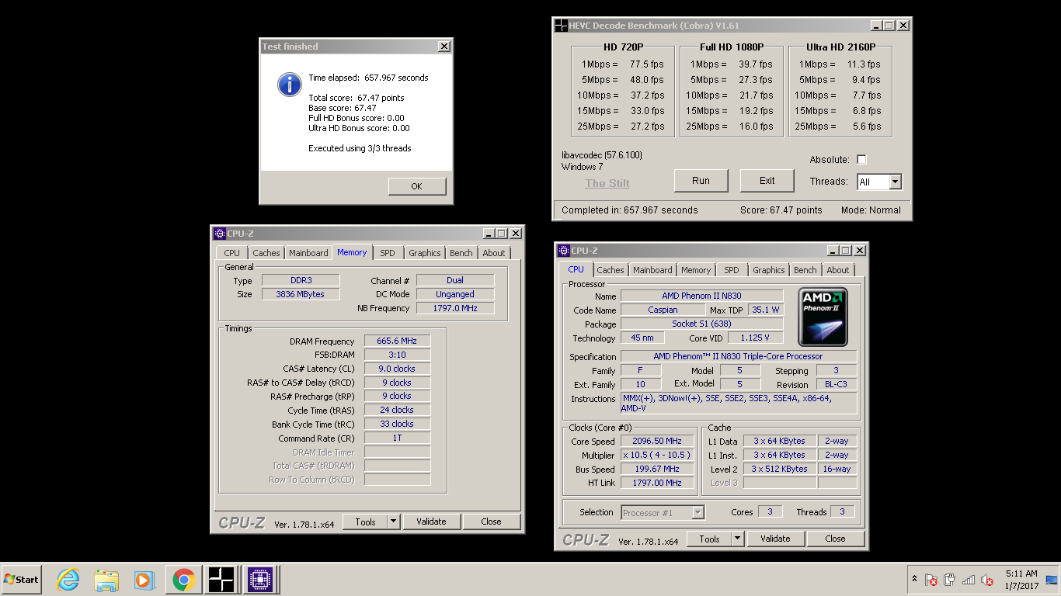Open Bench tab in Memory CPU-Z window
The width and height of the screenshot is (1061, 596).
point(461,253)
